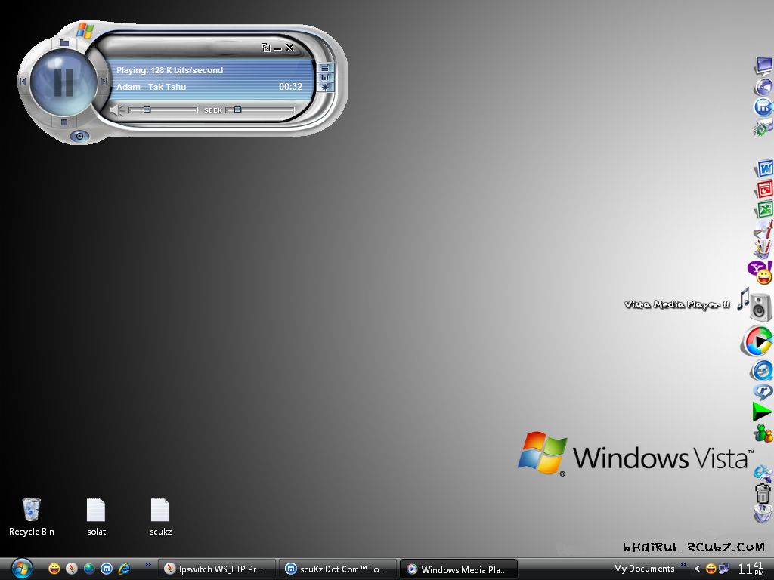Switch to the scuKz Dot Com taskbar window
774x580 pixels.
339,569
